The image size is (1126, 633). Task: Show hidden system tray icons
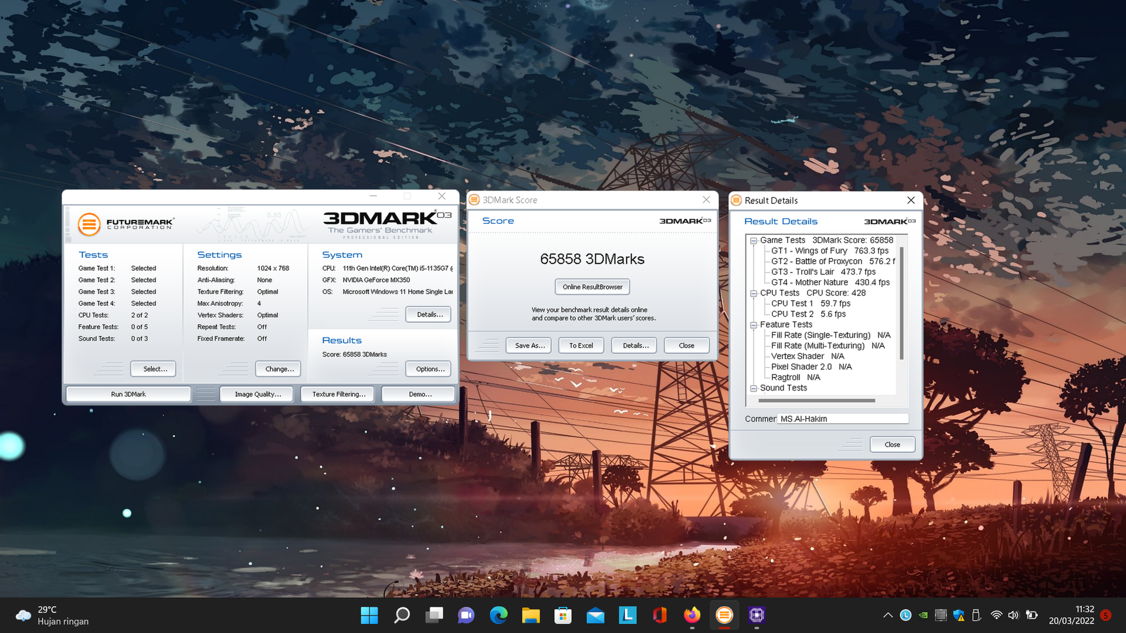(888, 615)
